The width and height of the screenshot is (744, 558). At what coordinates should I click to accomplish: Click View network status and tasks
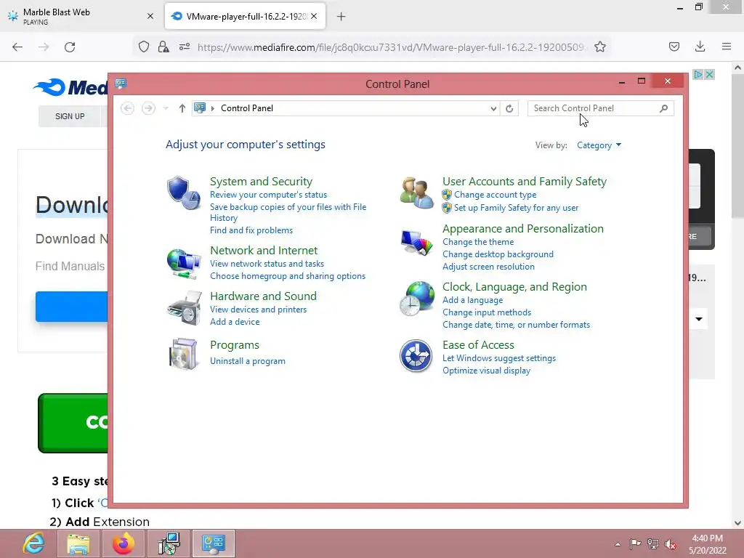point(267,263)
